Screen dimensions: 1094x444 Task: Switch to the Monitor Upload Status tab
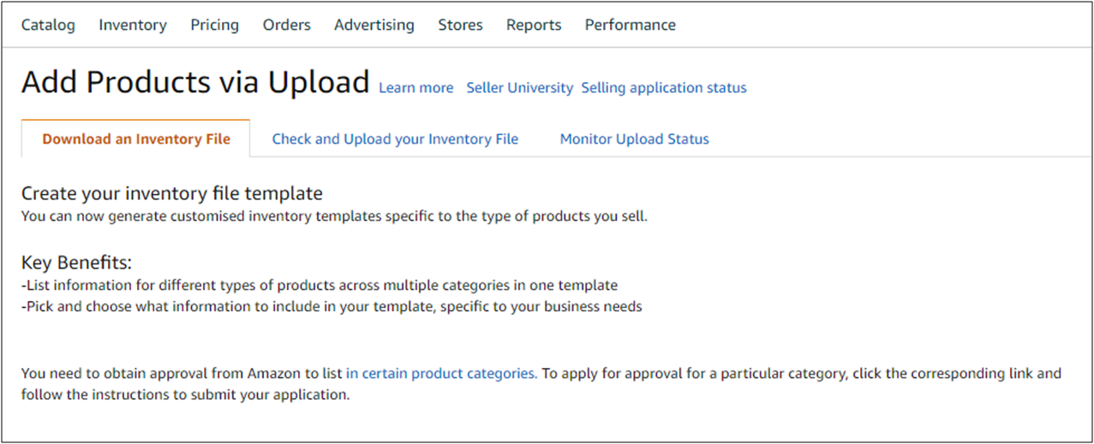pos(634,139)
